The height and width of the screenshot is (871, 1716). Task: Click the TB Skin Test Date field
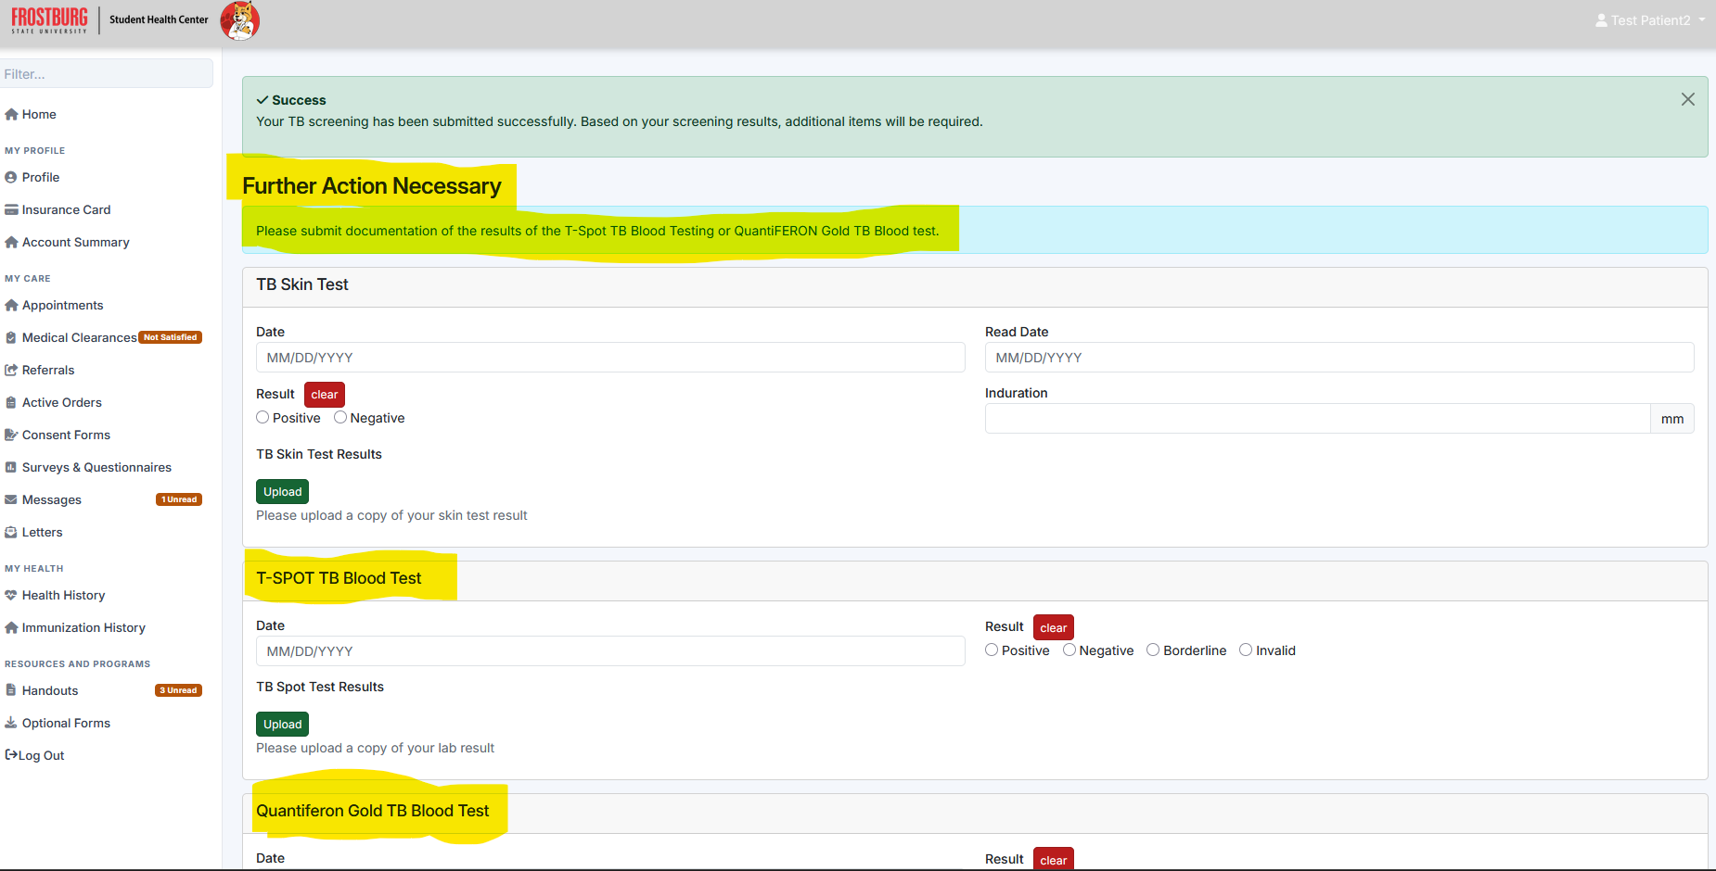point(610,358)
